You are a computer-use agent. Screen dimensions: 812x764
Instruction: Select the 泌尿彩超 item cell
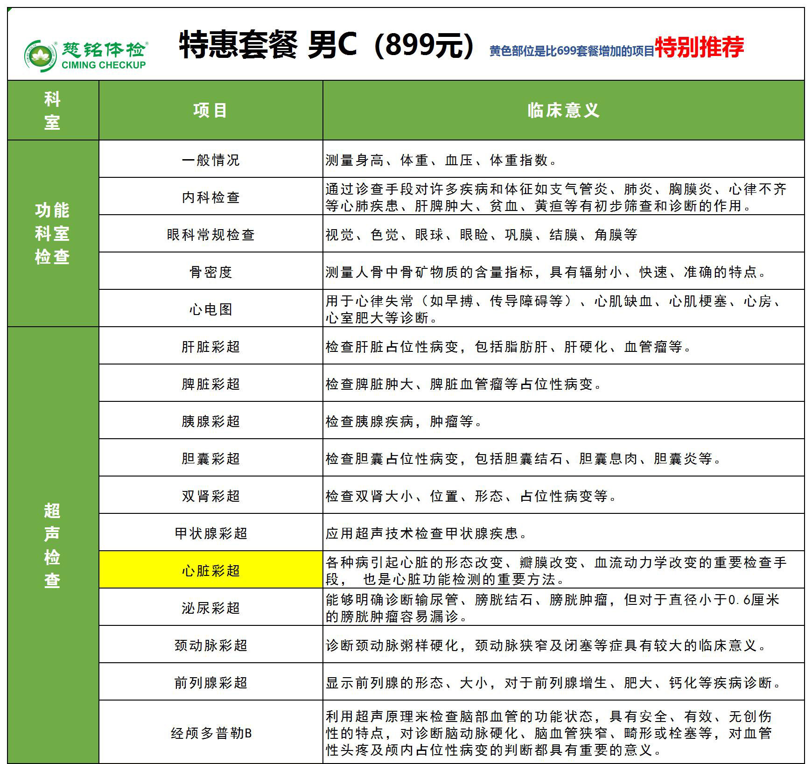211,607
